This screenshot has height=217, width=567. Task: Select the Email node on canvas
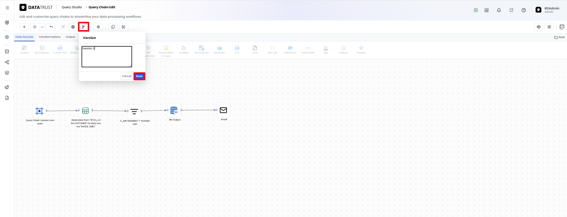pos(223,110)
